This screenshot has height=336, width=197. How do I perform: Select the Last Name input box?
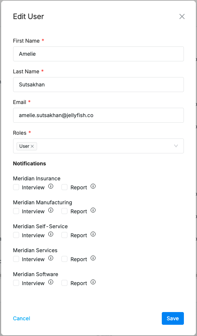[98, 85]
